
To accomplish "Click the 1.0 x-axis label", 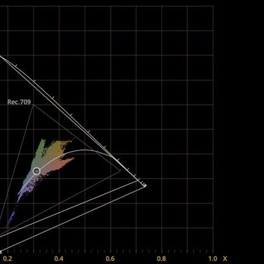I will (x=213, y=259).
